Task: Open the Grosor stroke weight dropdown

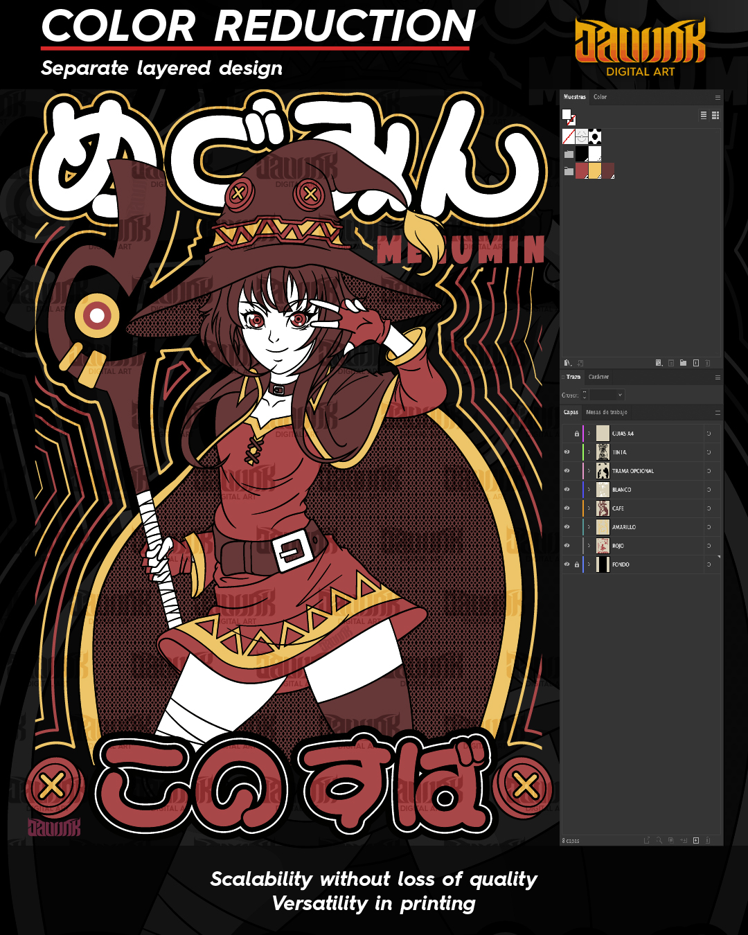Action: pos(620,395)
